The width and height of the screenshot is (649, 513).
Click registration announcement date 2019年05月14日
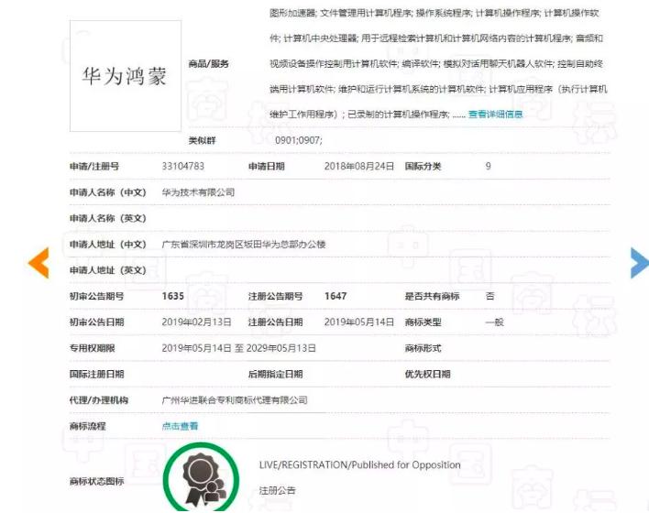pos(358,322)
